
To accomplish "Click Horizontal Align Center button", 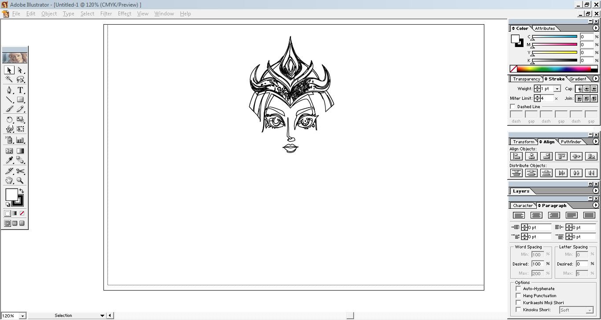I will click(x=531, y=156).
